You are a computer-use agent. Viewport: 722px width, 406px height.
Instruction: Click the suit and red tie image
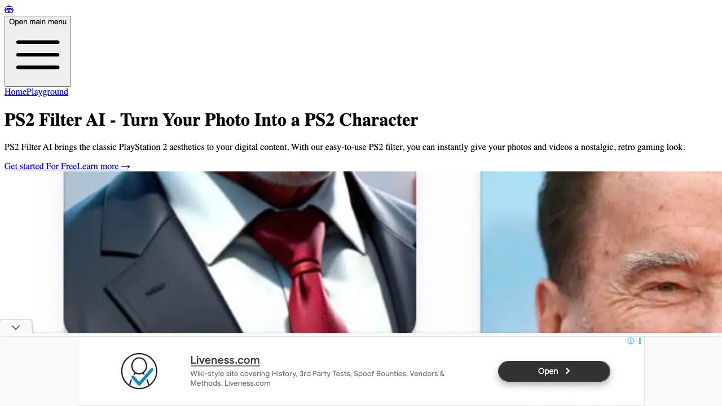[x=240, y=252]
